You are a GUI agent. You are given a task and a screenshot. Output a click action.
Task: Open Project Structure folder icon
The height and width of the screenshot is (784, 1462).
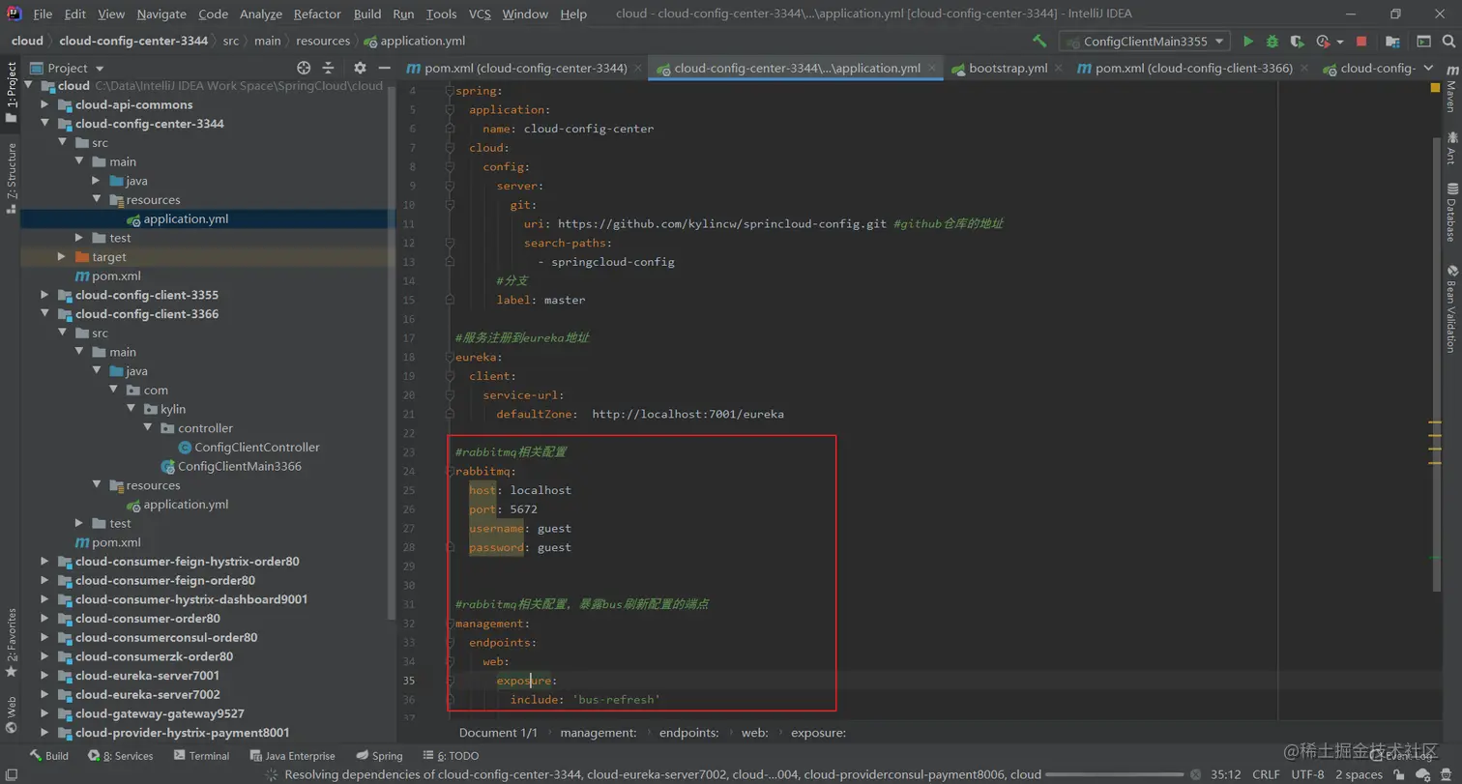(x=1392, y=42)
